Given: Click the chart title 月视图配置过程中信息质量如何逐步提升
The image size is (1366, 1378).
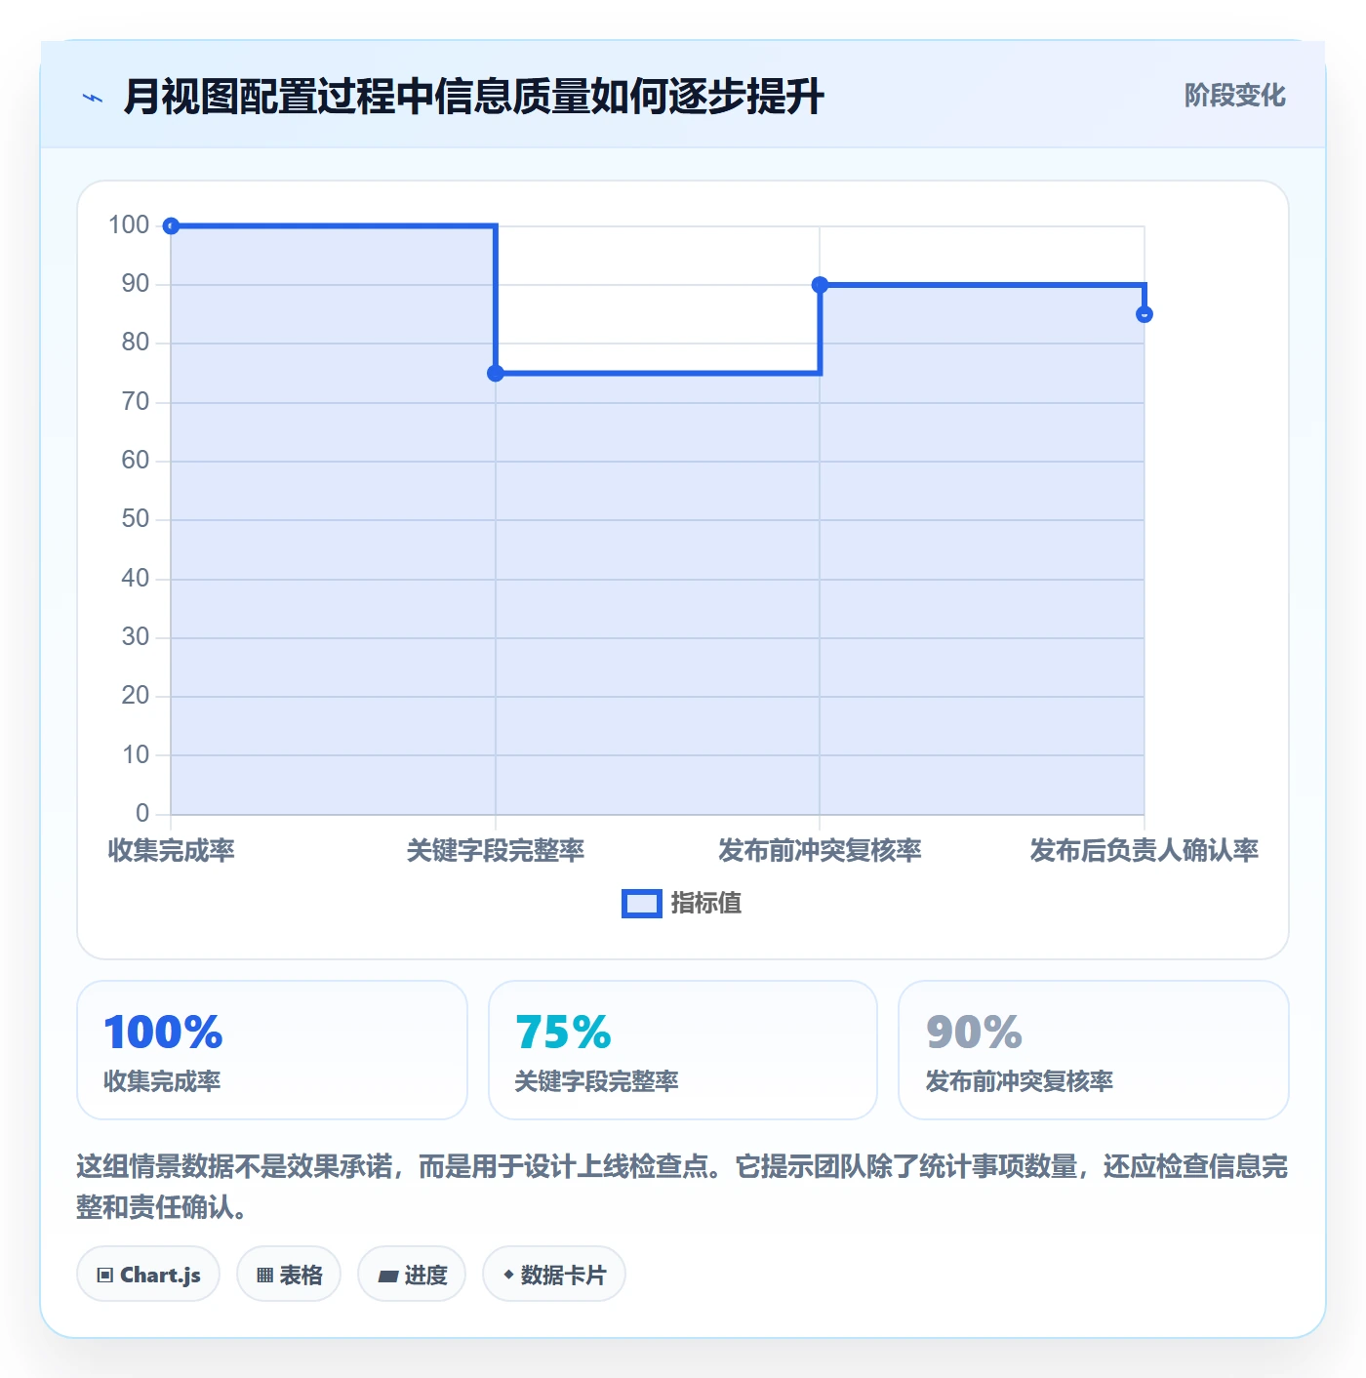Looking at the screenshot, I should click(x=474, y=97).
